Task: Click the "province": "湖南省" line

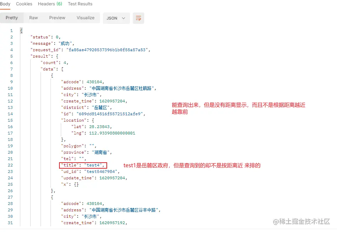Action: coord(86,152)
